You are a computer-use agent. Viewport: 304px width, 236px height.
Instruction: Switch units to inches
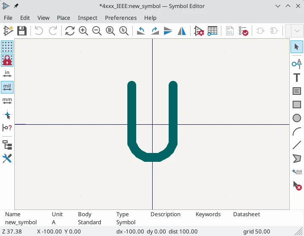point(7,74)
